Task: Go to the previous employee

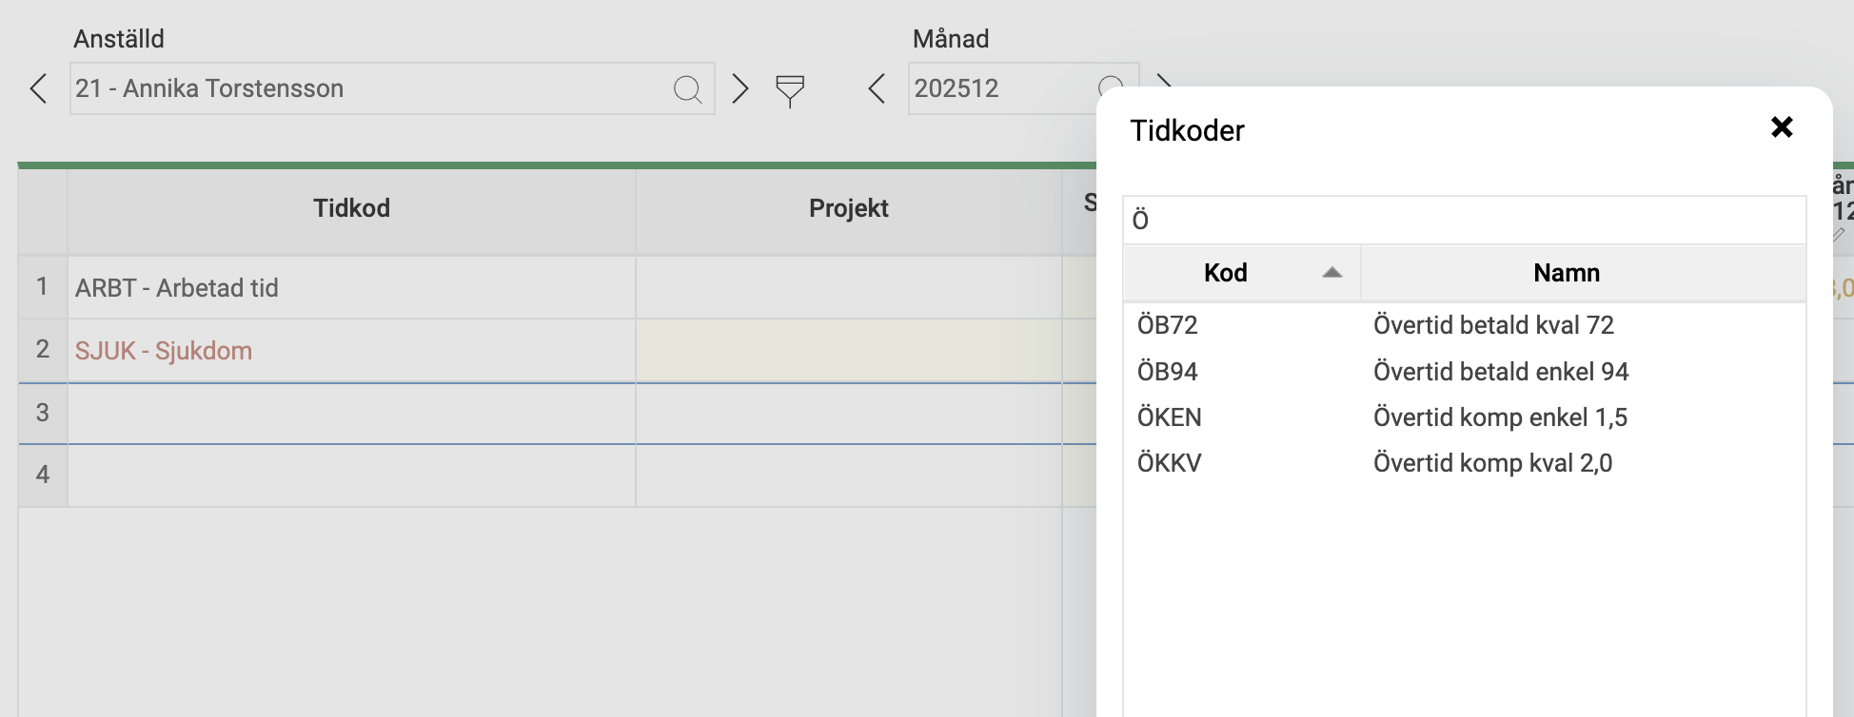Action: [38, 89]
